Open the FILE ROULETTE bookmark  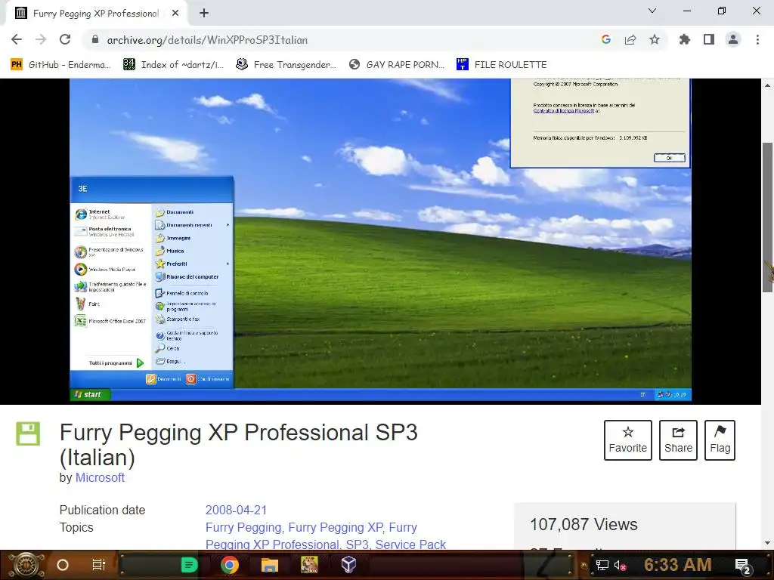pyautogui.click(x=502, y=65)
